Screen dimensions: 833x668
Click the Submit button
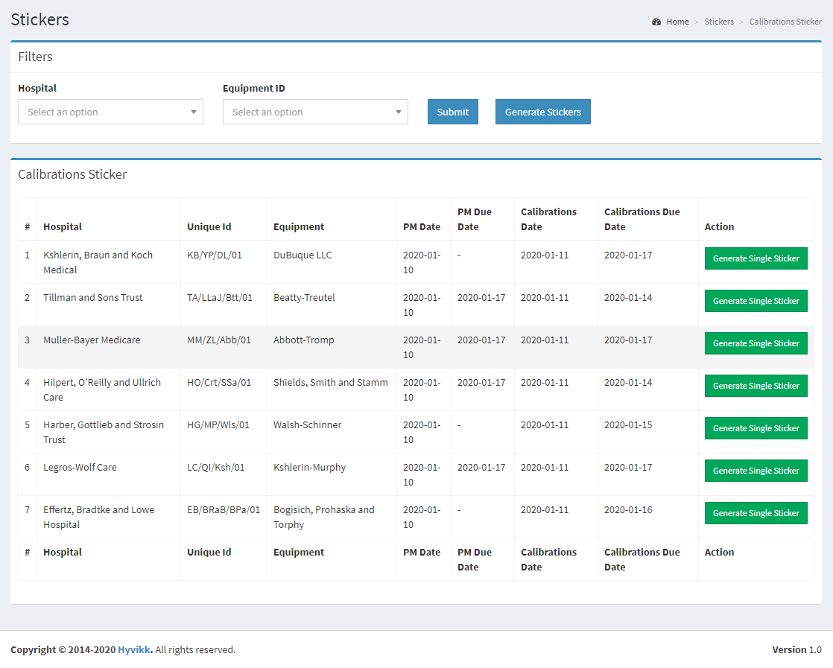pyautogui.click(x=452, y=112)
